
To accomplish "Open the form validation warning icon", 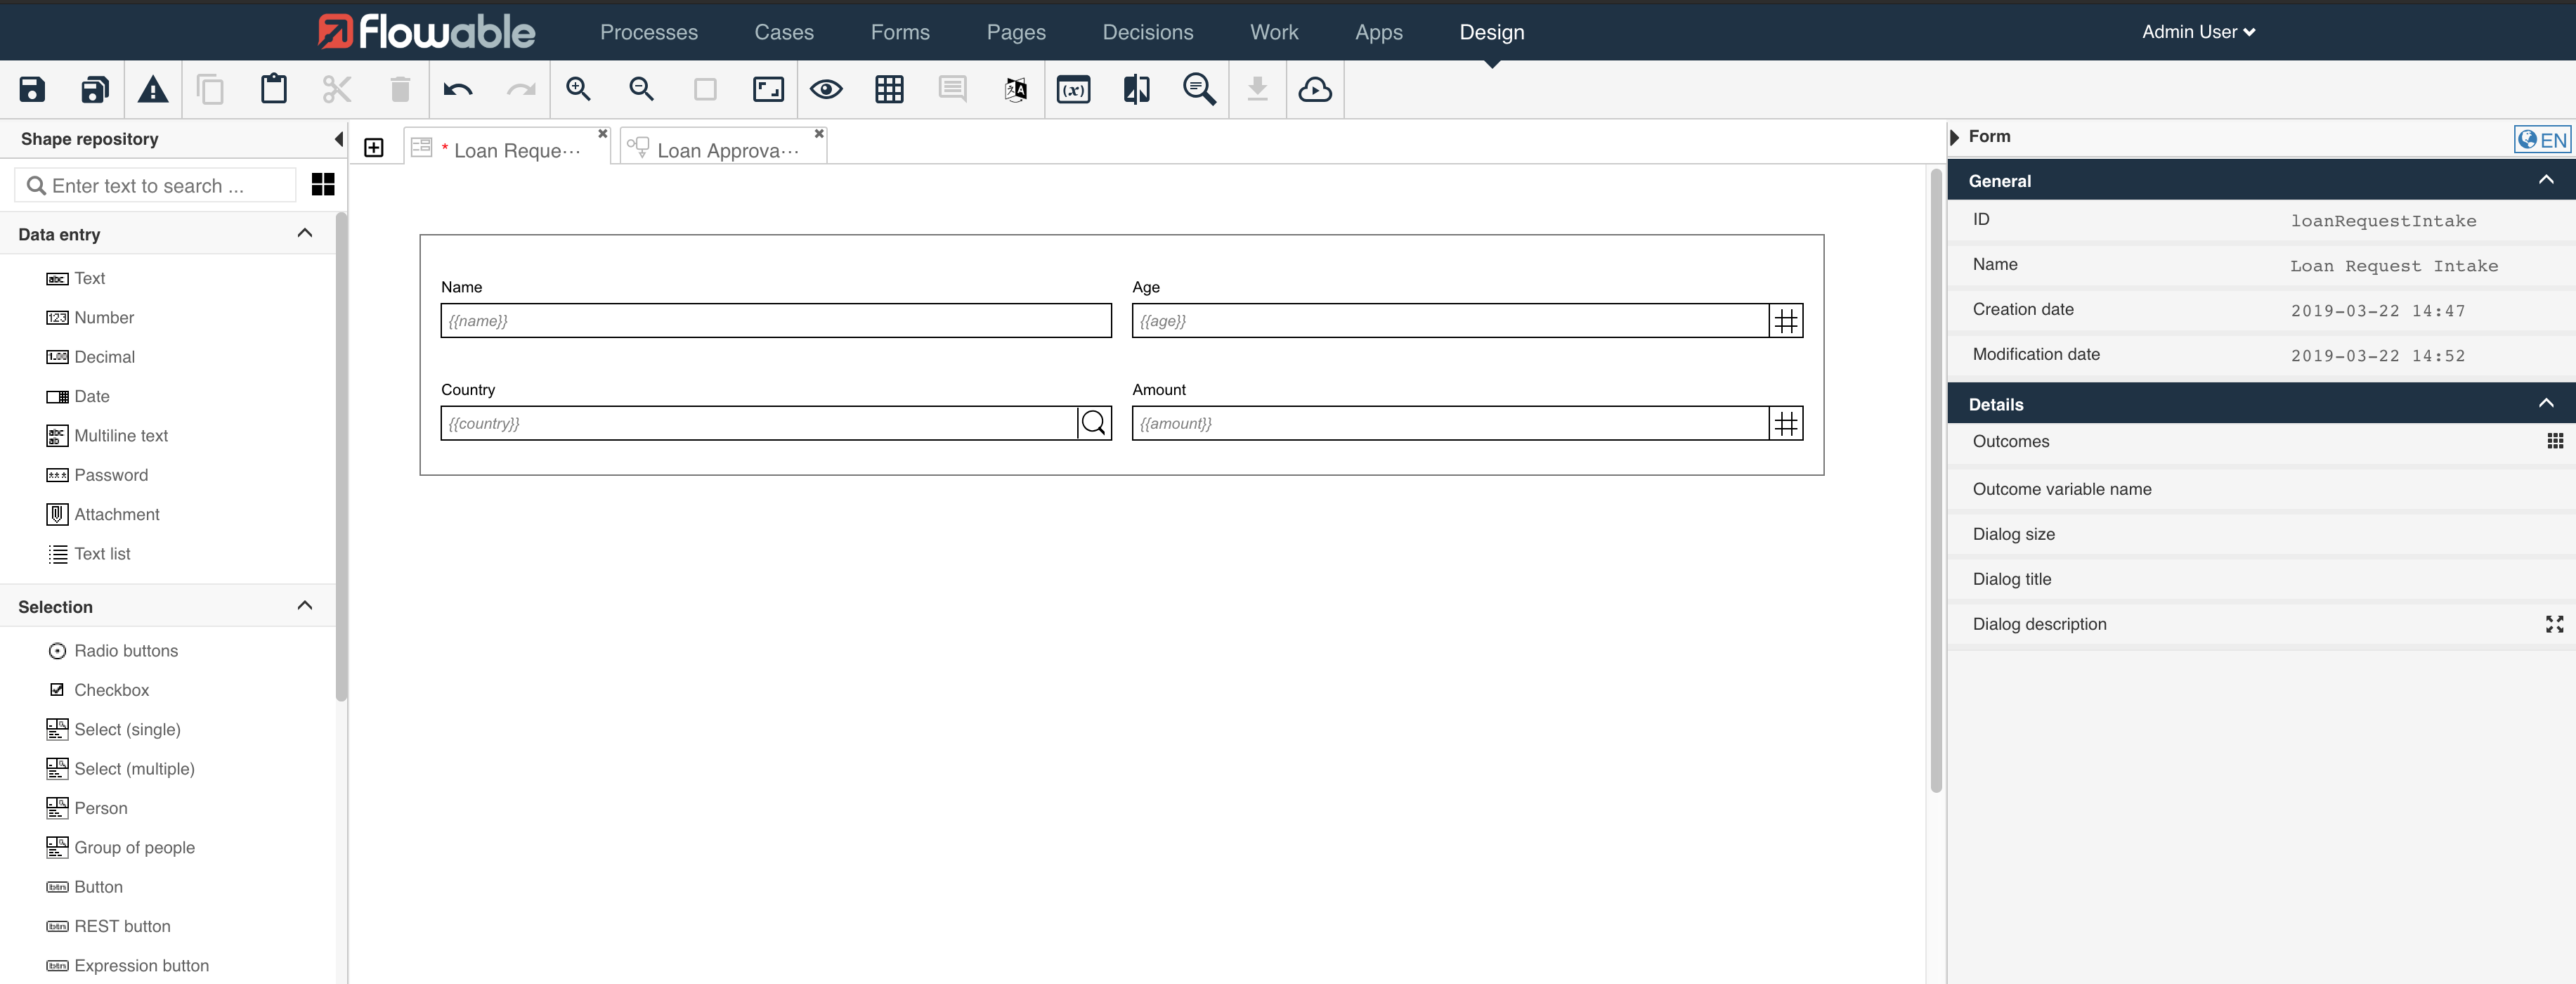I will point(152,89).
